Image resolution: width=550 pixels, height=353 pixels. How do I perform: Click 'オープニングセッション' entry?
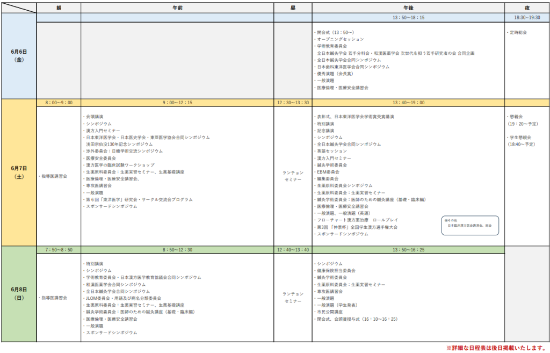pyautogui.click(x=339, y=39)
